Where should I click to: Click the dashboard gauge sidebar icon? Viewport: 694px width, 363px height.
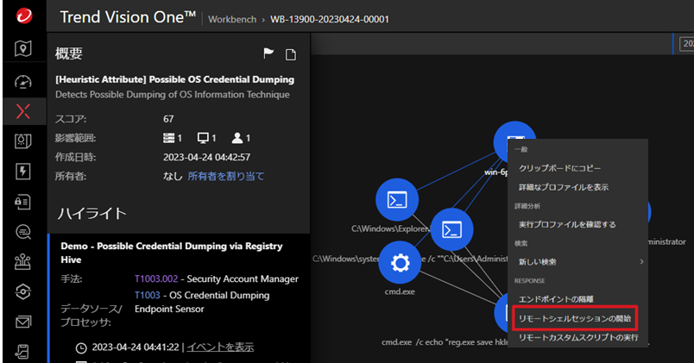23,81
